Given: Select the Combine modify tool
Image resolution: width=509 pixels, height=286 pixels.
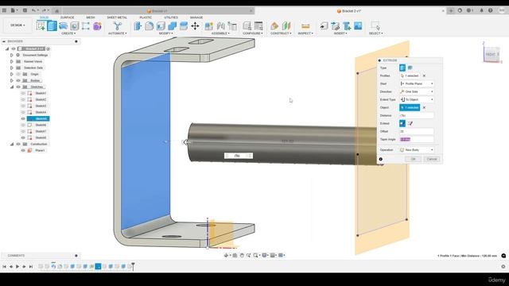Looking at the screenshot, I should (172, 25).
